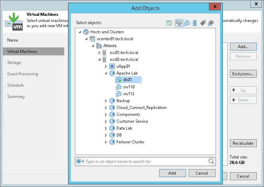Image resolution: width=264 pixels, height=187 pixels.
Task: Click the Apache Lab pool icon
Action: pos(112,73)
